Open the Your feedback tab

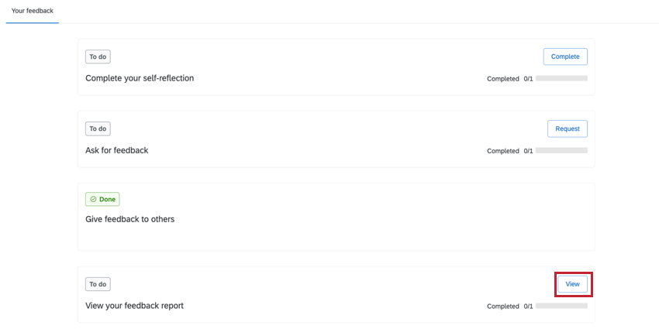[33, 11]
